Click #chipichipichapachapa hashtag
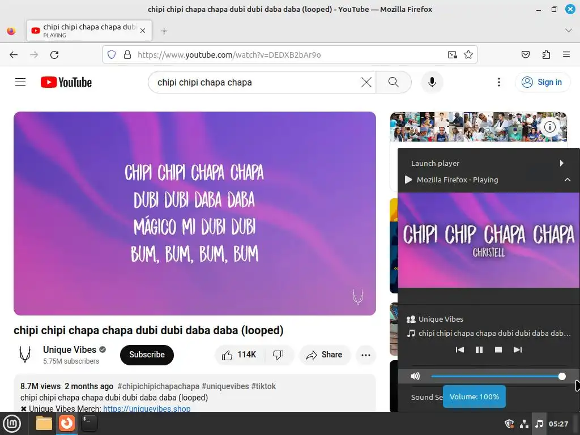This screenshot has width=580, height=435. coord(159,386)
